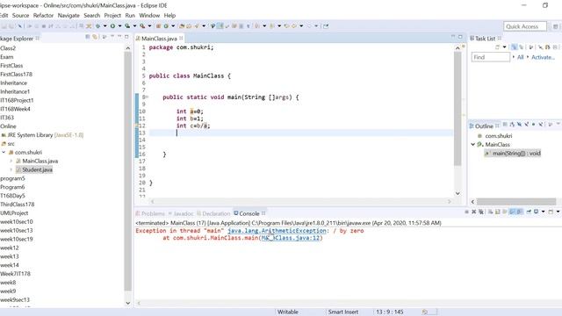Image resolution: width=562 pixels, height=316 pixels.
Task: Click the java.lang.ArithmeticException link in Console
Action: (x=277, y=231)
